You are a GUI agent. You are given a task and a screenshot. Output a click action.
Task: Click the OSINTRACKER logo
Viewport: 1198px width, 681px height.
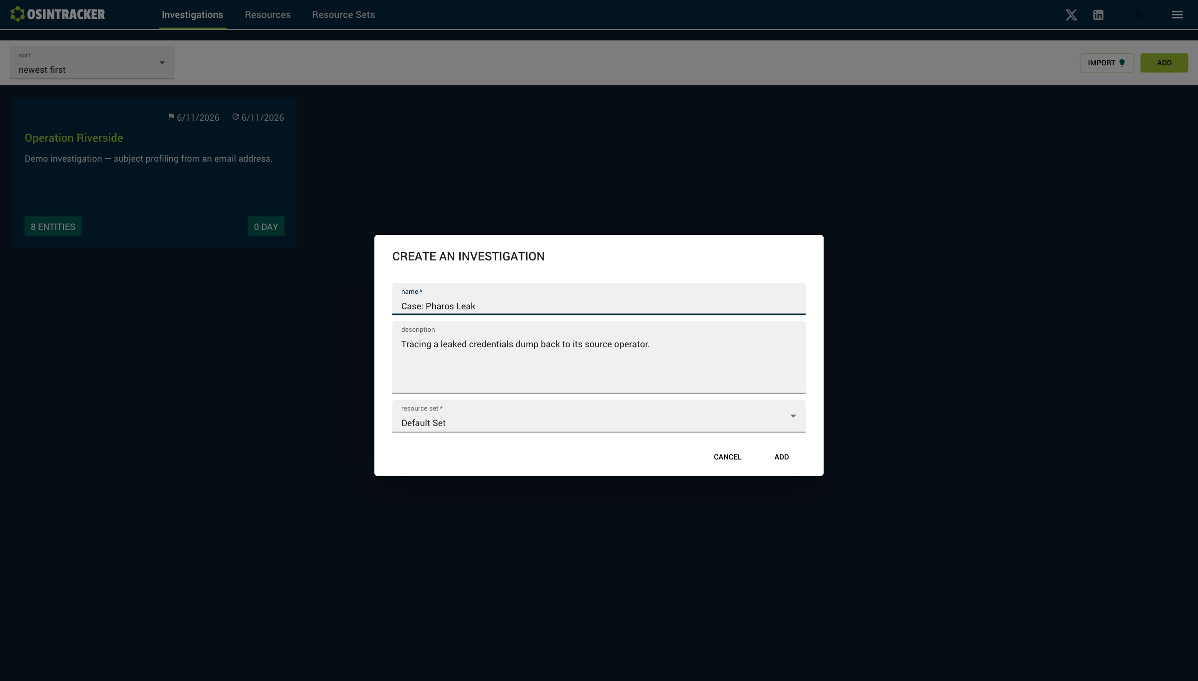click(57, 14)
